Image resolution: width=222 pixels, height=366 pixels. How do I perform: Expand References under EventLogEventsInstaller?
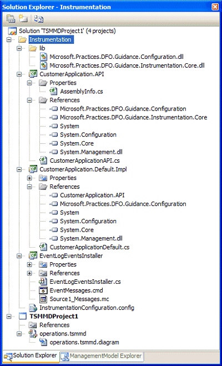tap(29, 273)
